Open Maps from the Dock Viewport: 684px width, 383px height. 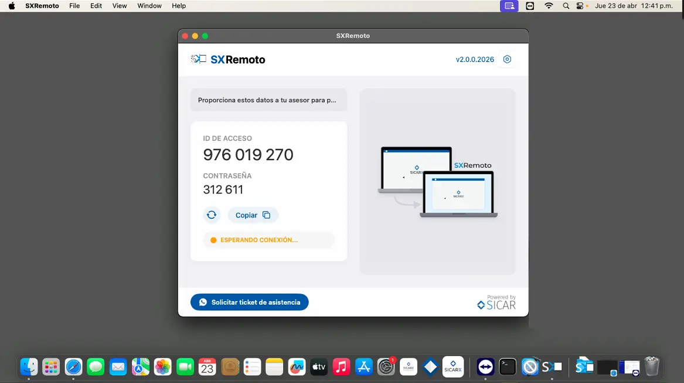[141, 367]
